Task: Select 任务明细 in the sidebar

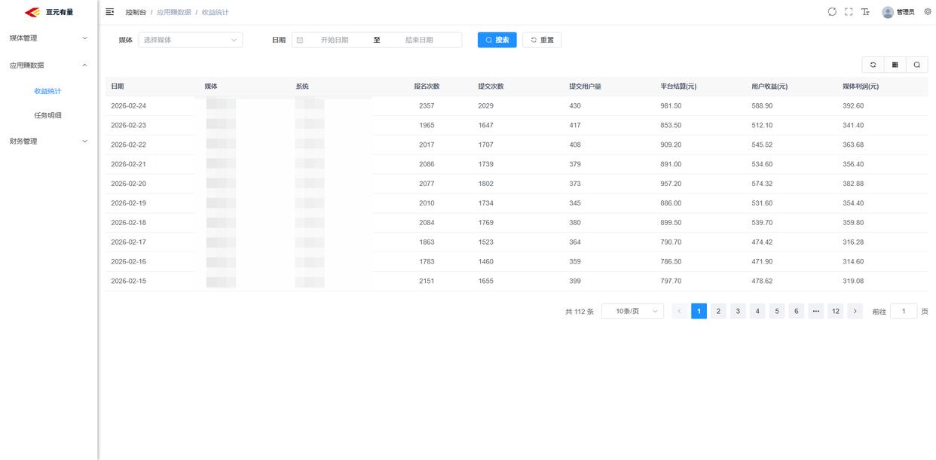Action: tap(47, 115)
